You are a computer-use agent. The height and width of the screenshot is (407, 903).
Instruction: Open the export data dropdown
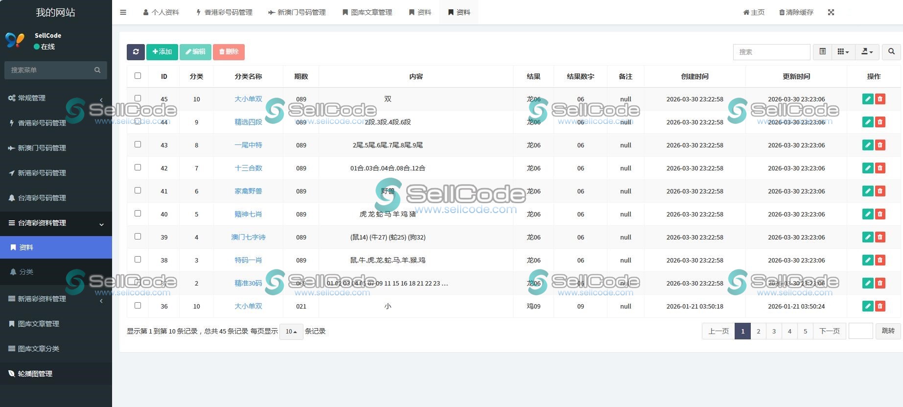pos(867,52)
